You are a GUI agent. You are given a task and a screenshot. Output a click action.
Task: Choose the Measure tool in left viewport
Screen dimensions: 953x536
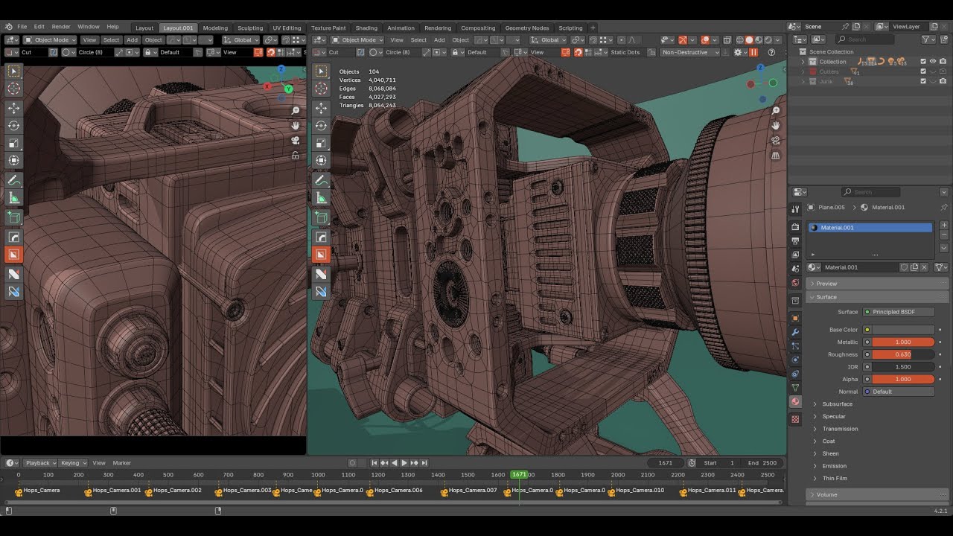point(14,198)
